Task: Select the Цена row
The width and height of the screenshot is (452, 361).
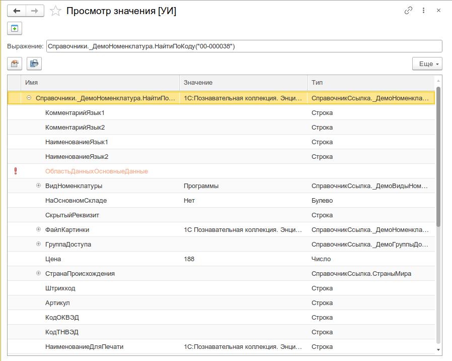Action: coord(221,259)
